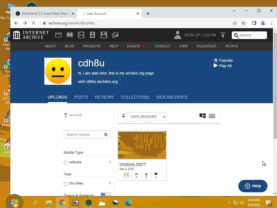The image size is (277, 208).
Task: Open the Video film strip icon
Action: (x=81, y=35)
